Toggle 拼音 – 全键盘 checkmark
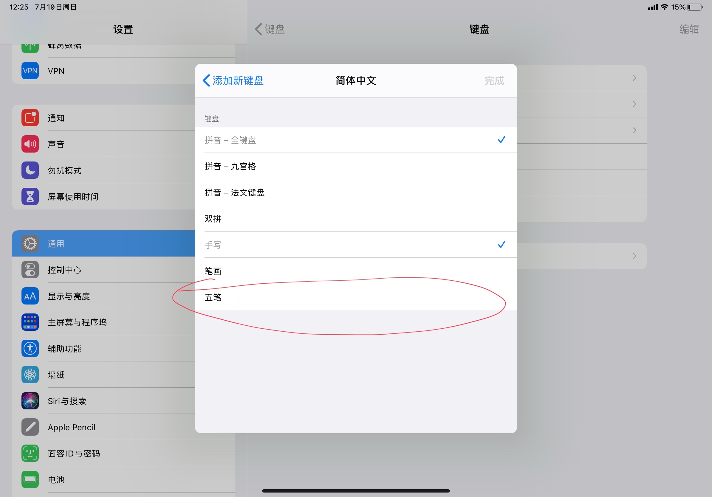This screenshot has width=712, height=497. (x=501, y=140)
